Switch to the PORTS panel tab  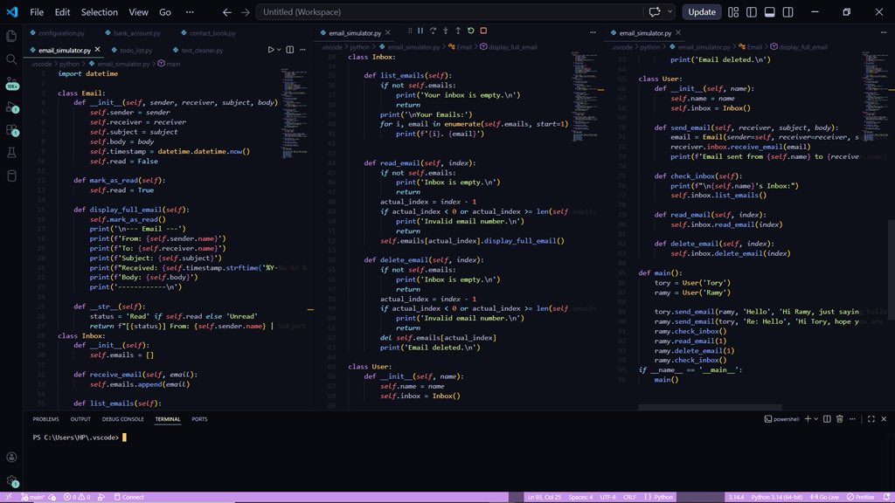click(x=200, y=419)
